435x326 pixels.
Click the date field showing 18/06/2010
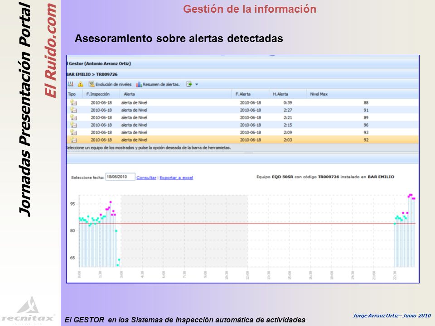click(x=121, y=177)
